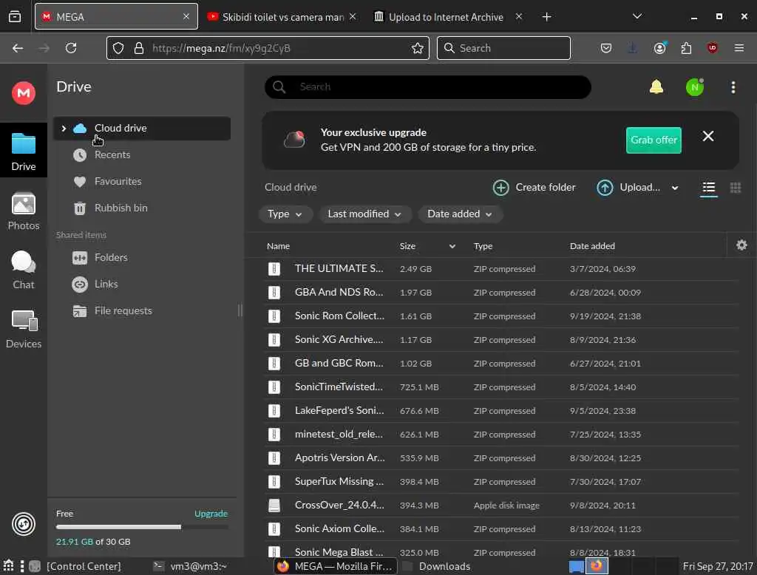Click the storage usage progress bar
Image resolution: width=757 pixels, height=575 pixels.
[x=141, y=527]
